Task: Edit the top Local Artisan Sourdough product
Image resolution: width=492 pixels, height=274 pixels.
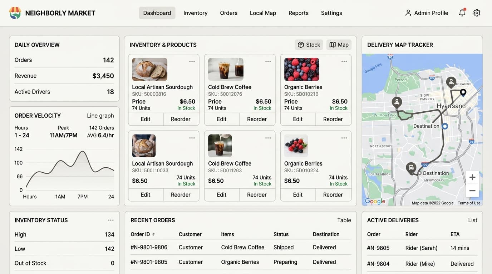Action: (x=146, y=119)
